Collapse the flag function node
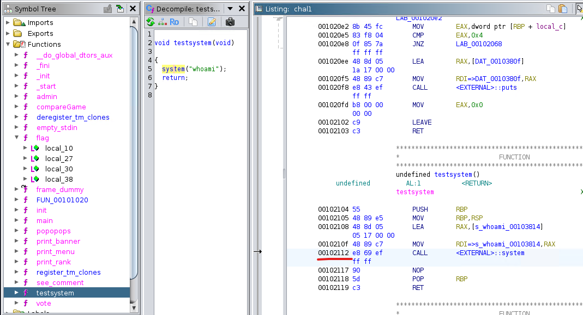 (x=17, y=137)
